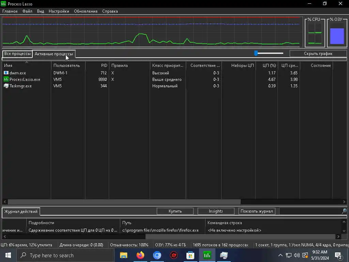
Task: Open the Вид menu
Action: click(x=41, y=11)
